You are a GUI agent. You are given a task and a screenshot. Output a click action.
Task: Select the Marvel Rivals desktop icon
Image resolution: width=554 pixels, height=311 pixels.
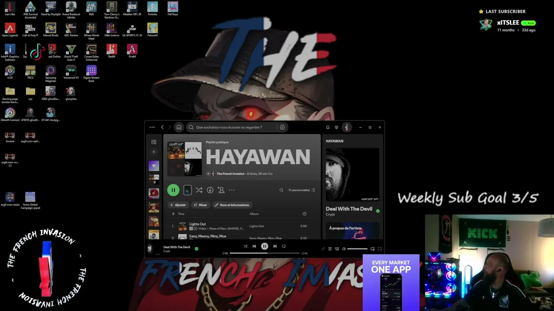coord(51,30)
